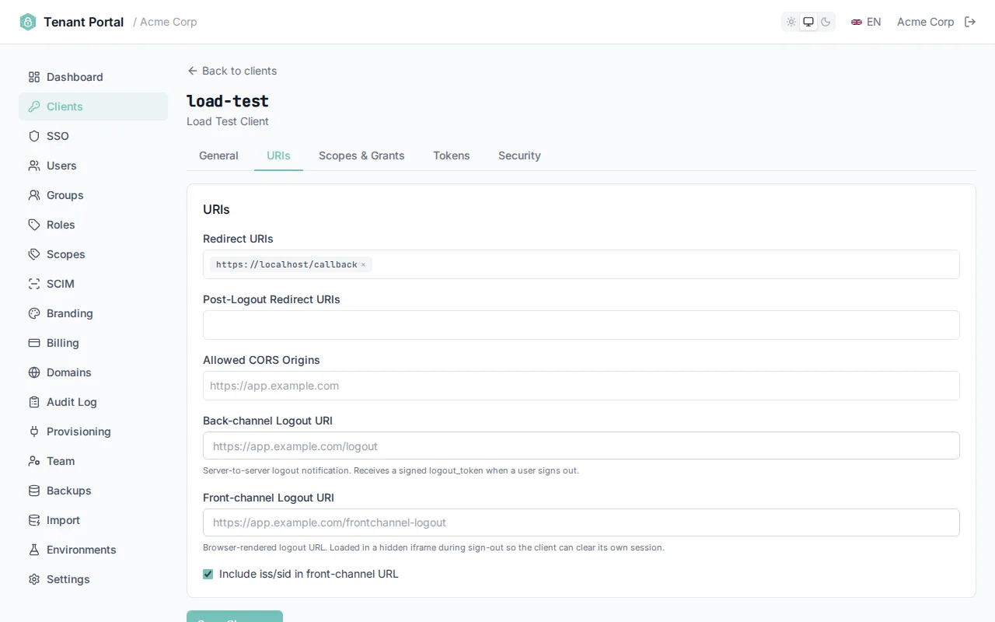
Task: Click the sign-out icon beside Acme Corp
Action: point(970,22)
